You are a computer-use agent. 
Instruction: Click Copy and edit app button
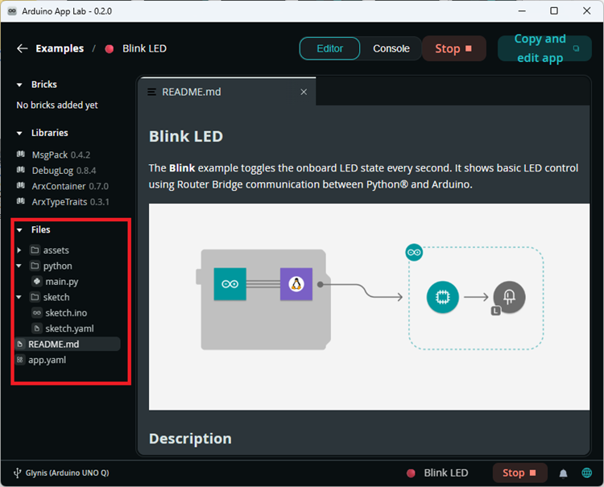544,48
